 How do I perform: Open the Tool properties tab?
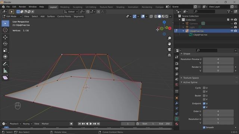(177, 57)
